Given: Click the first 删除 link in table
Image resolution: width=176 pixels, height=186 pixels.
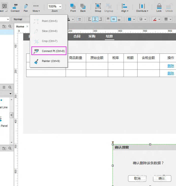Looking at the screenshot, I should (x=171, y=66).
